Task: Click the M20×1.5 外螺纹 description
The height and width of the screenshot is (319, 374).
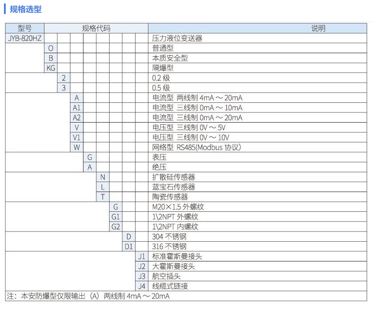Action: (178, 207)
